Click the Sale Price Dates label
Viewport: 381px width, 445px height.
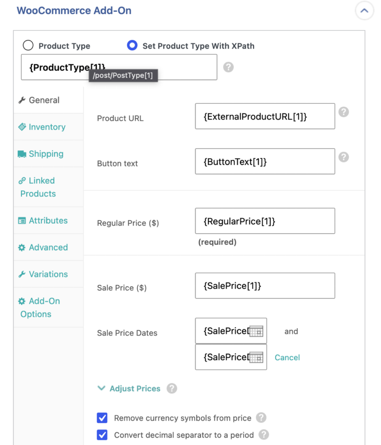(x=127, y=333)
